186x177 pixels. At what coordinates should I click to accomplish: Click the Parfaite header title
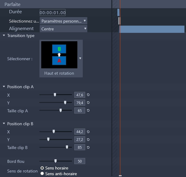click(12, 5)
